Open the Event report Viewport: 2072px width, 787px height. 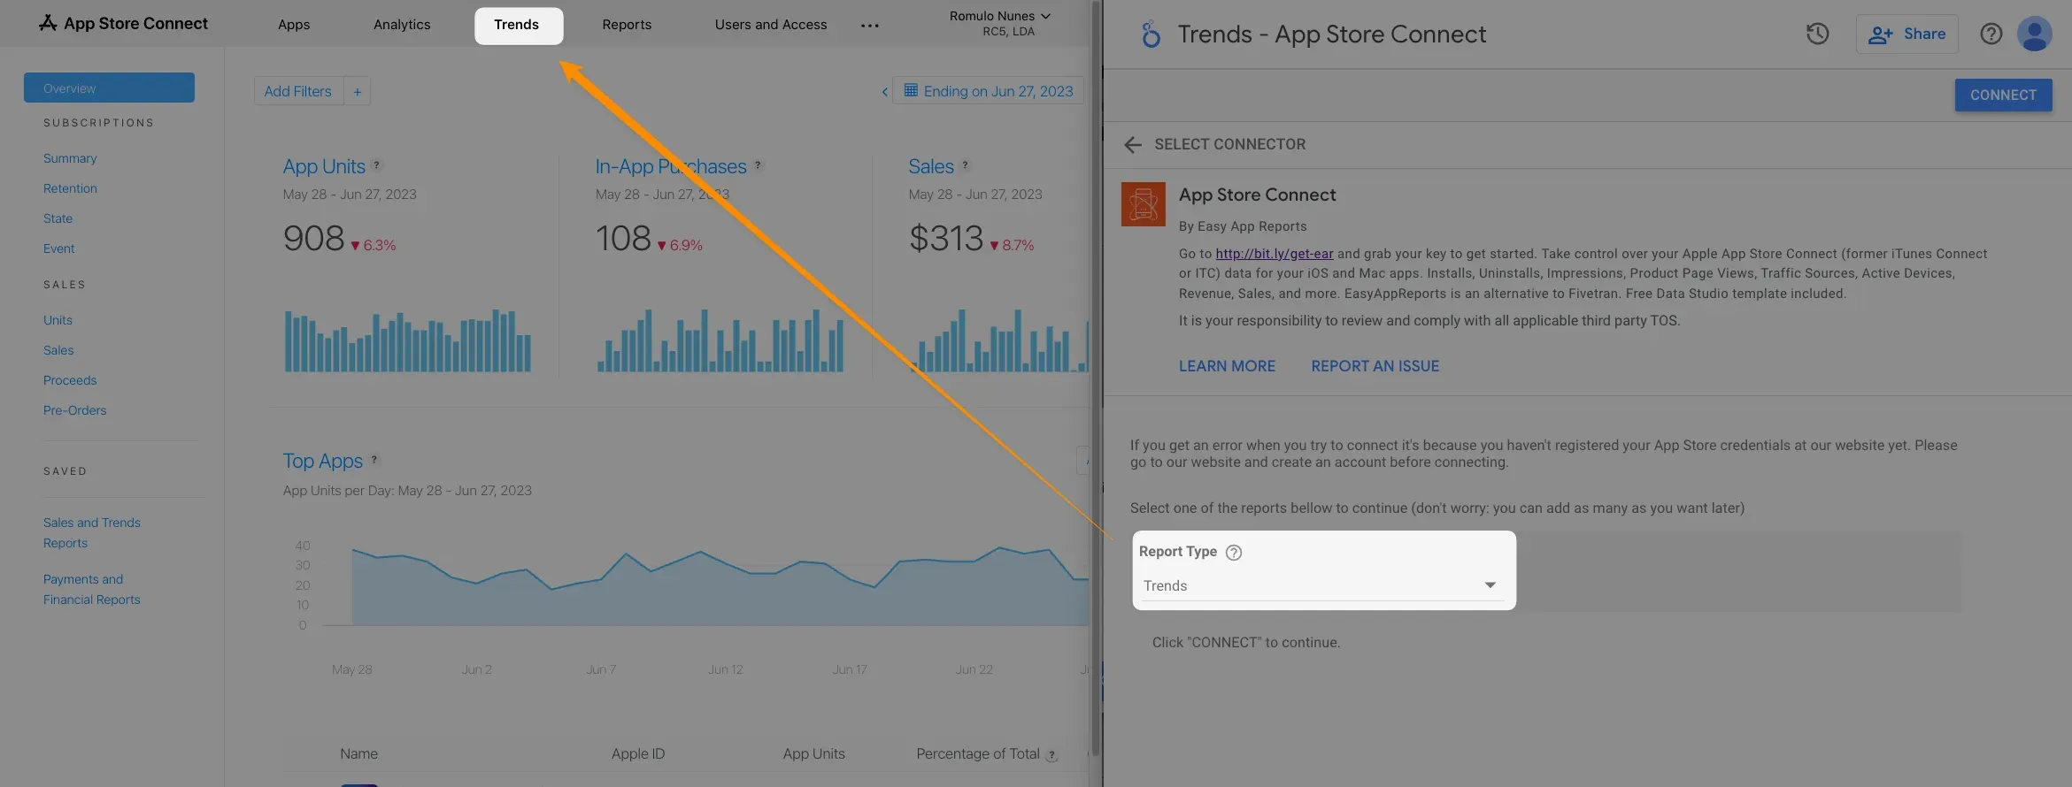click(58, 248)
